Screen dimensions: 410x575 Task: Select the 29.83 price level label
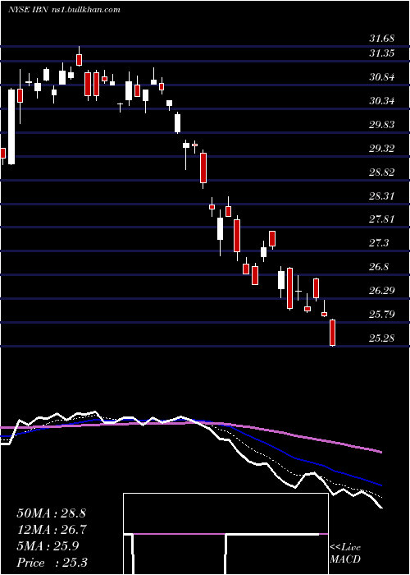381,124
